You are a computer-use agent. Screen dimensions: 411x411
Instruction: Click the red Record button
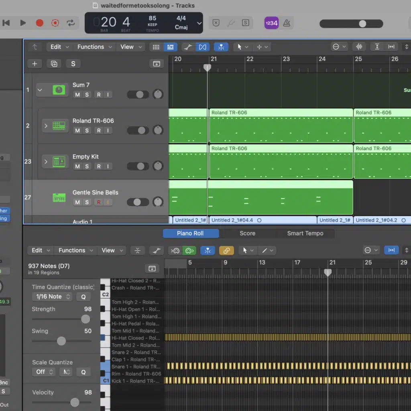coord(39,23)
